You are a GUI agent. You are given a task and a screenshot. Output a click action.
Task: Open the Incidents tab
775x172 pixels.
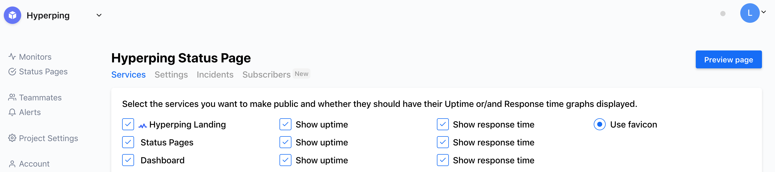215,75
